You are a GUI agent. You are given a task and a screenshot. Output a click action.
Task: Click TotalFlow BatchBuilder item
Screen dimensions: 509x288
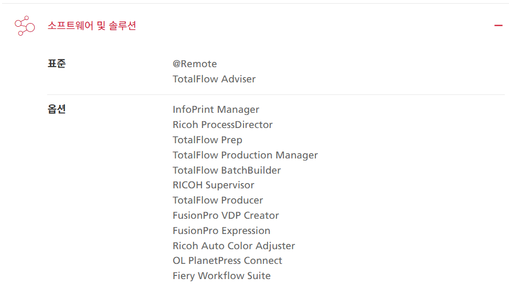point(227,170)
